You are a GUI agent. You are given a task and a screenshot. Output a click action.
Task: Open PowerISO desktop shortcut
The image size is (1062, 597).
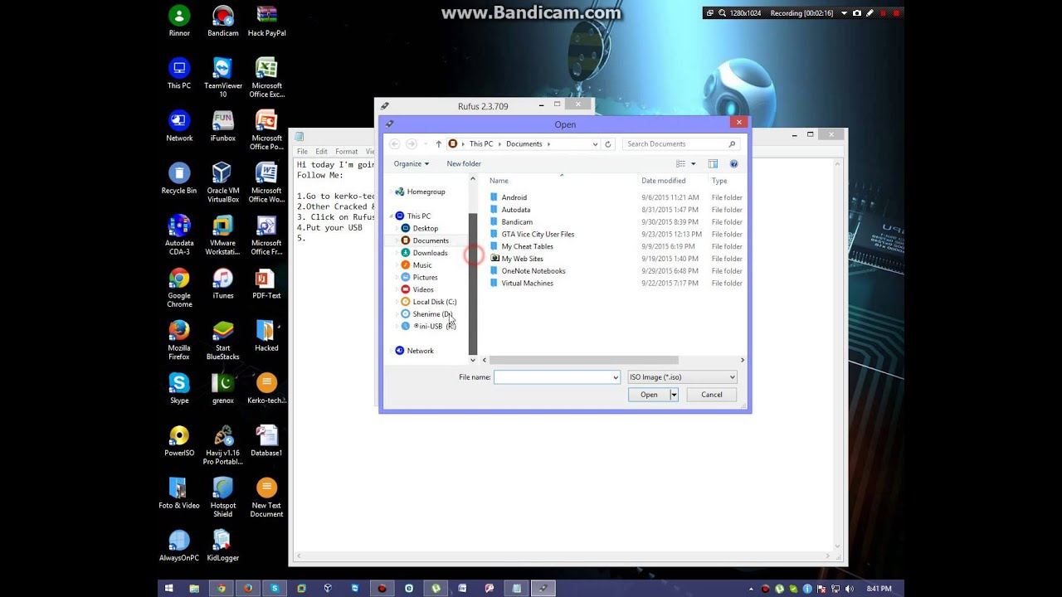coord(179,440)
